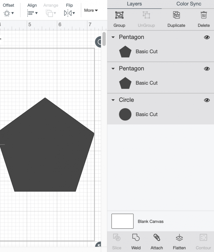The width and height of the screenshot is (214, 252).
Task: Click the second Pentagon layer title
Action: 132,69
